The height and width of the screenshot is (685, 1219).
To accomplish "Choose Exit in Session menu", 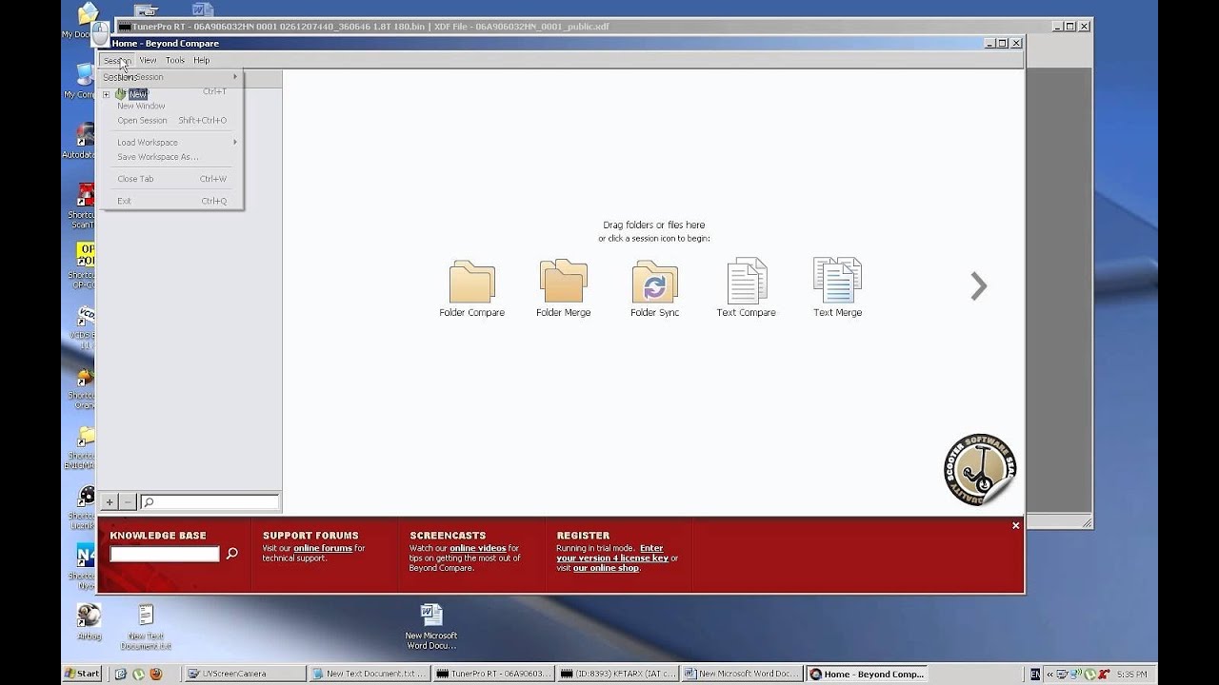I will (170, 200).
